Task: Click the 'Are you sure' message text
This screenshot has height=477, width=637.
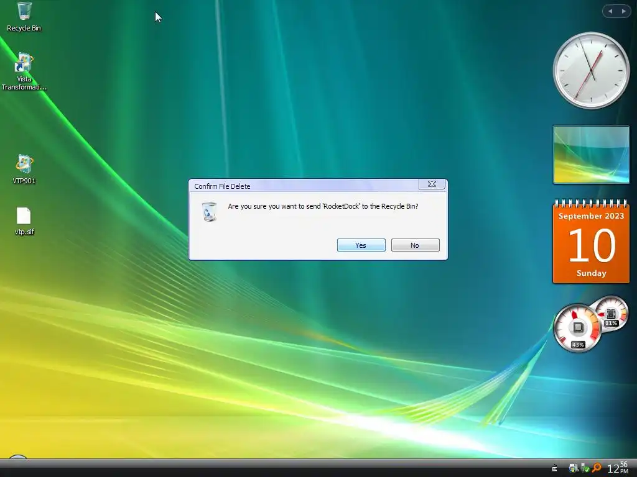Action: coord(323,206)
